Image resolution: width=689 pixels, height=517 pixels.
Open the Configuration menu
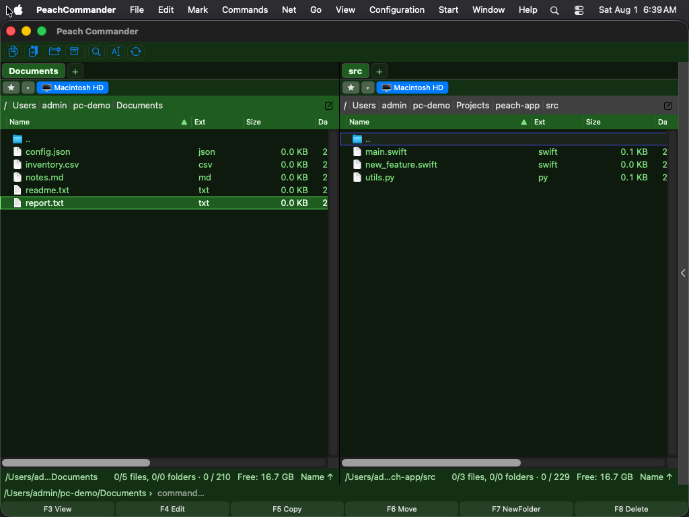click(397, 9)
